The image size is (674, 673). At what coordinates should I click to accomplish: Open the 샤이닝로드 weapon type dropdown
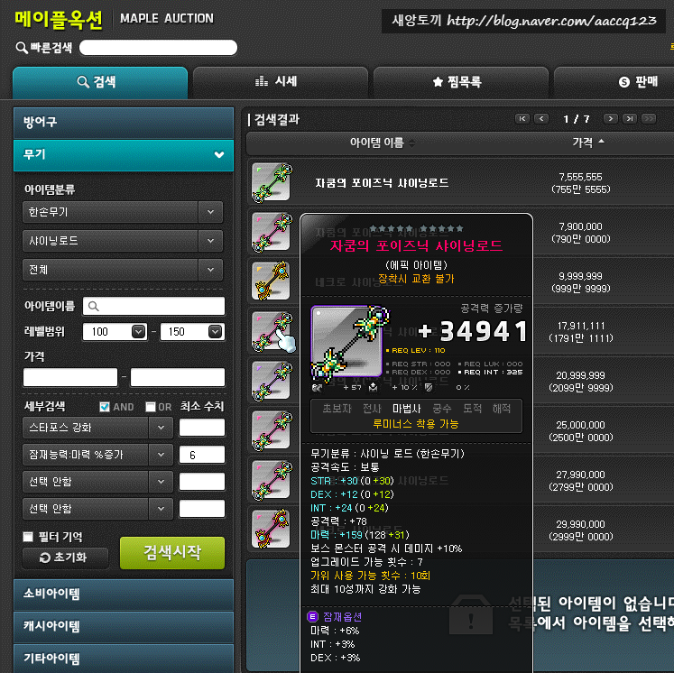tap(123, 241)
